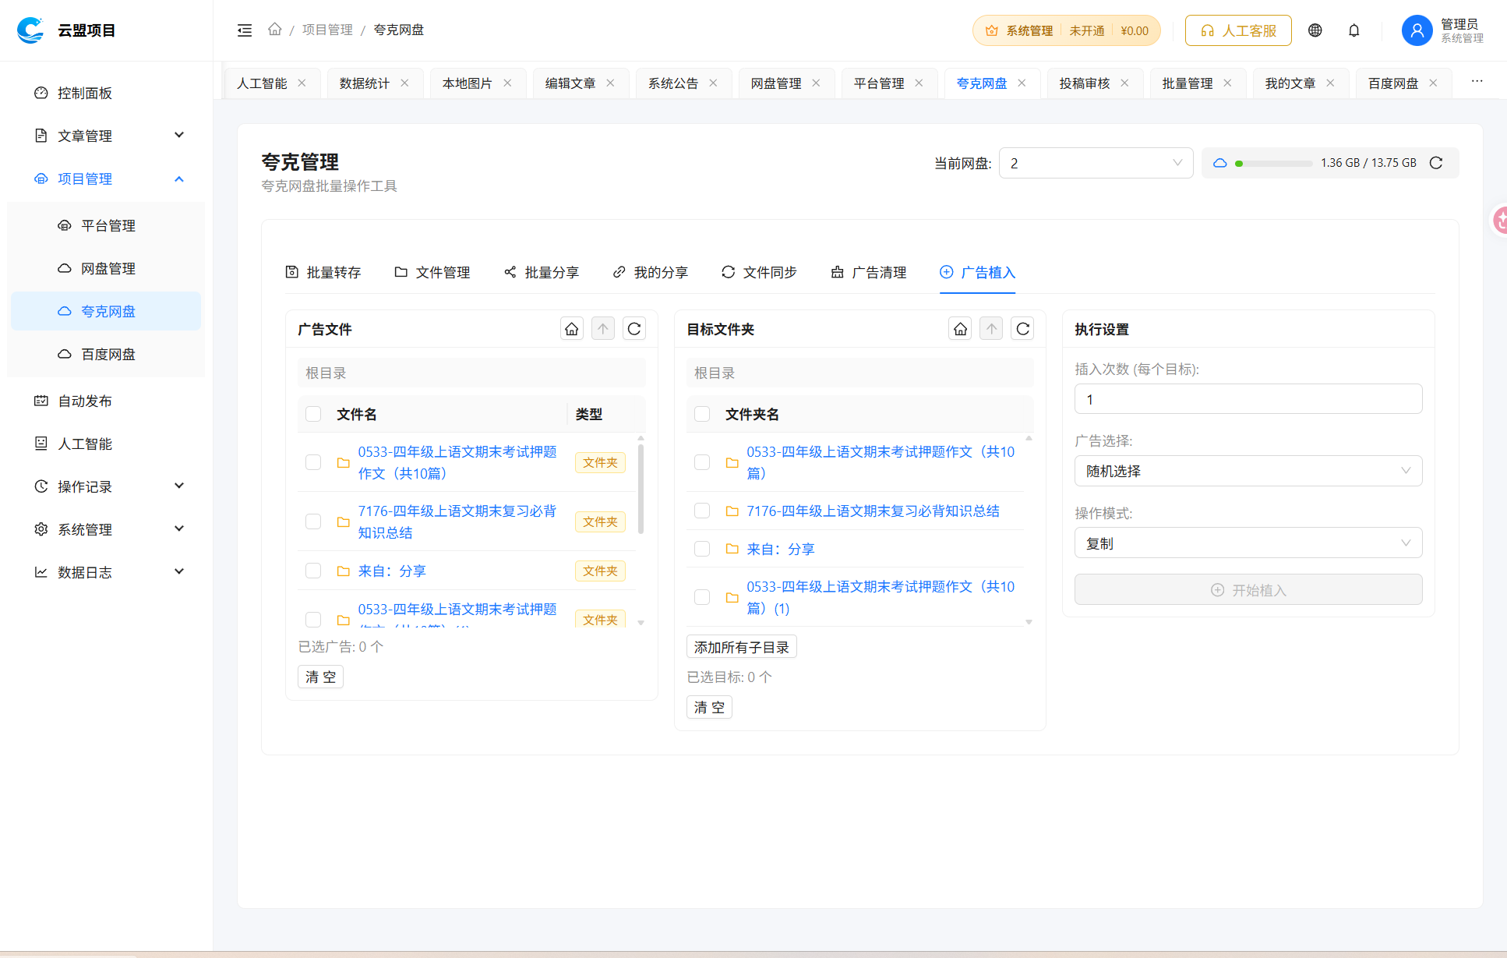Click the 目标文件夹 list scrollbar
This screenshot has width=1507, height=958.
1029,530
